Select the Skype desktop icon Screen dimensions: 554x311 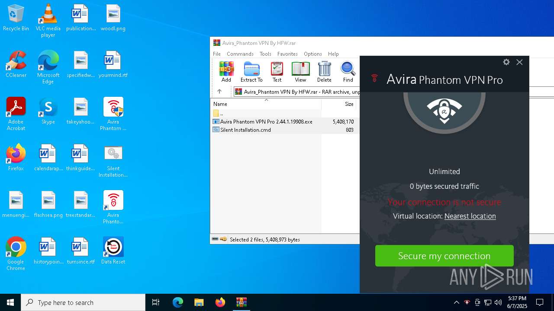(48, 111)
